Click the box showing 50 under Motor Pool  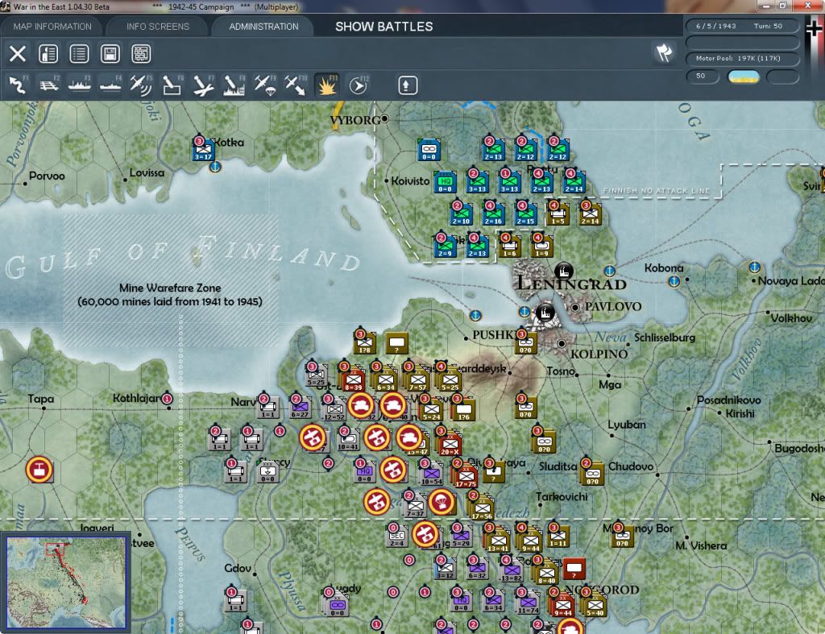click(x=702, y=77)
